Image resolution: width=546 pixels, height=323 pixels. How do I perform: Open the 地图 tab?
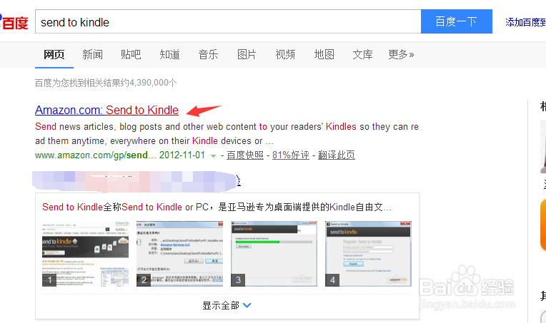tap(324, 54)
